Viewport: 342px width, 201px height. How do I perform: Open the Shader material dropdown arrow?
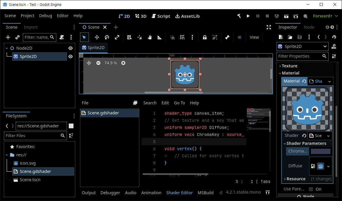329,81
